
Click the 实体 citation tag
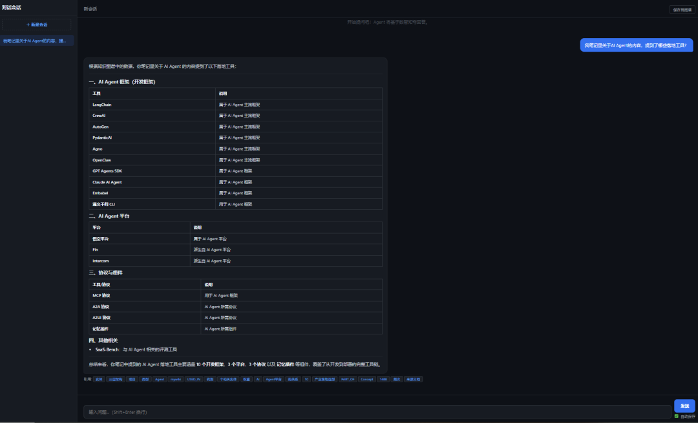pyautogui.click(x=99, y=380)
